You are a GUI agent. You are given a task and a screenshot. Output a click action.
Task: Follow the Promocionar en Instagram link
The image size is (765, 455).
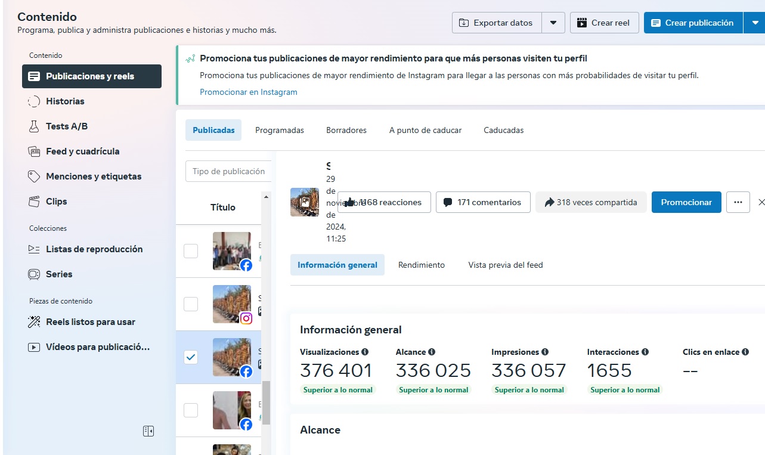[x=248, y=92]
